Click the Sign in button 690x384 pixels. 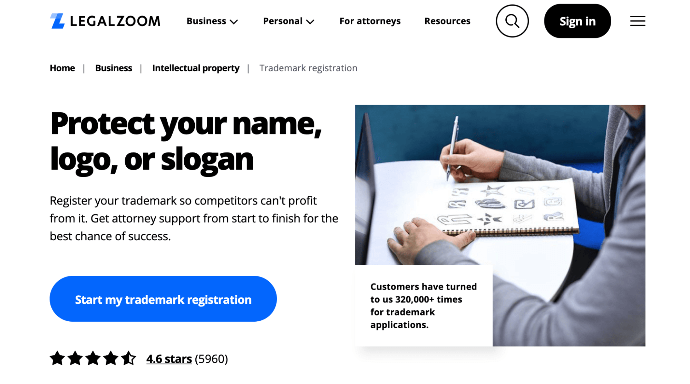[x=577, y=21]
